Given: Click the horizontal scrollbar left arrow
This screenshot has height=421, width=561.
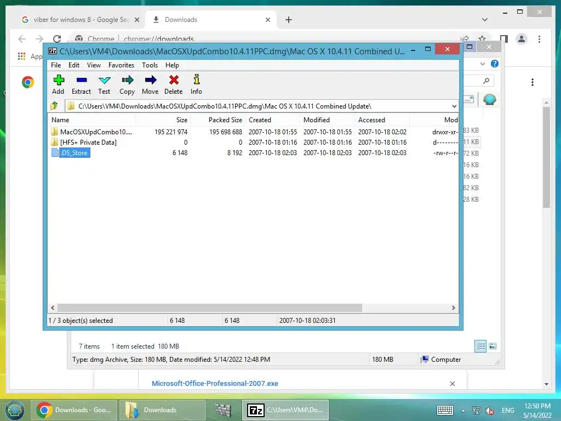Looking at the screenshot, I should pos(53,308).
